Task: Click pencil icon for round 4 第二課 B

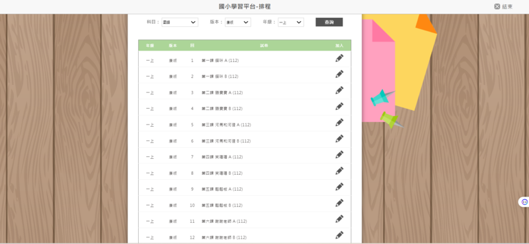Action: (339, 106)
